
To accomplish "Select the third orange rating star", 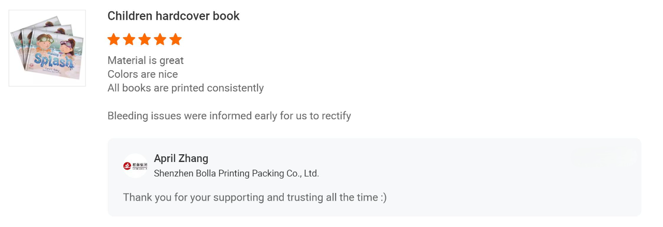I will (x=145, y=39).
